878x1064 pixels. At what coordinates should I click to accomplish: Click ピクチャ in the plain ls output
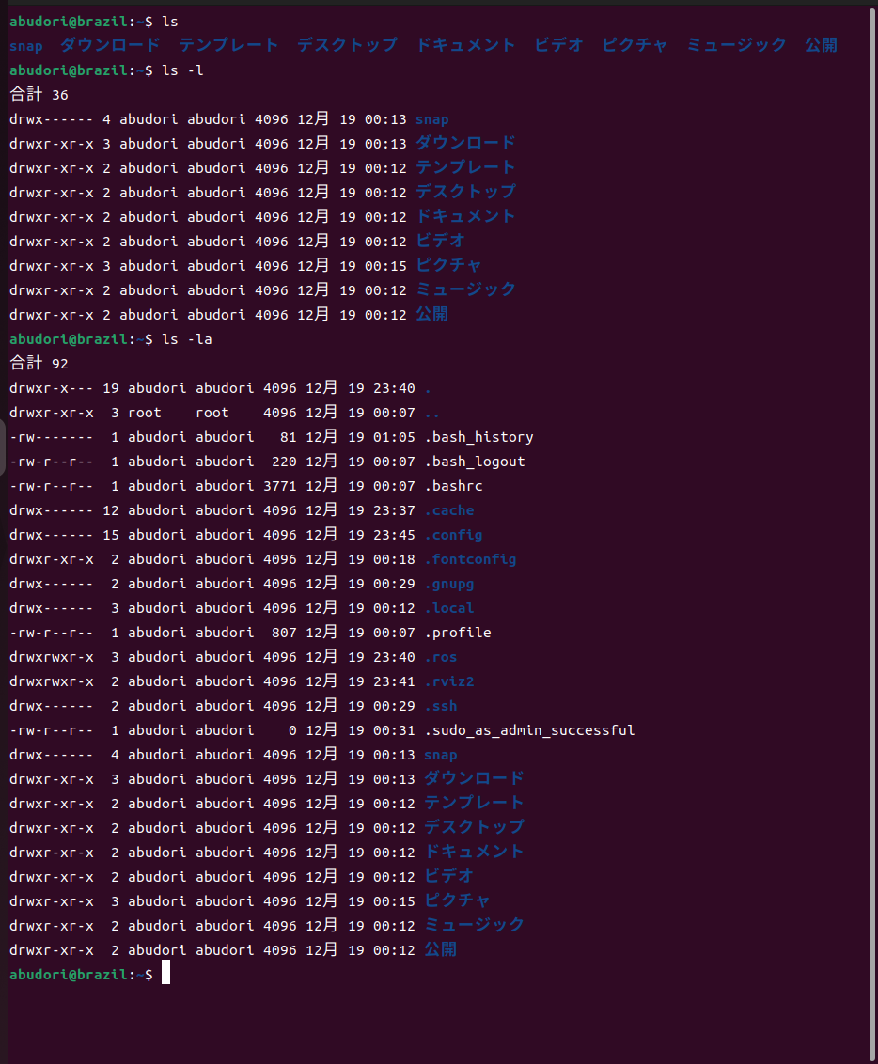tap(635, 45)
